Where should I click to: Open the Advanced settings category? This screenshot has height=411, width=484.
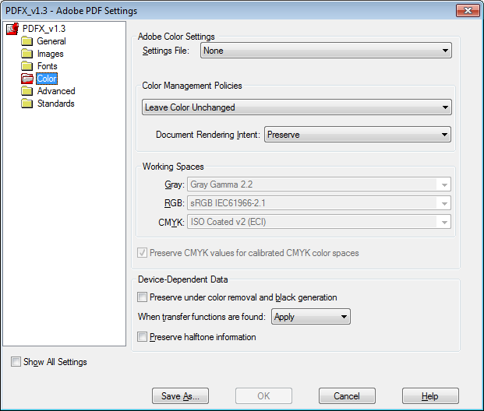56,91
